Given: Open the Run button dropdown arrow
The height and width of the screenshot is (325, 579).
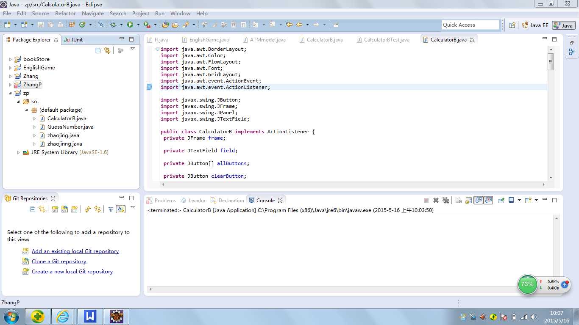Looking at the screenshot, I should point(138,25).
